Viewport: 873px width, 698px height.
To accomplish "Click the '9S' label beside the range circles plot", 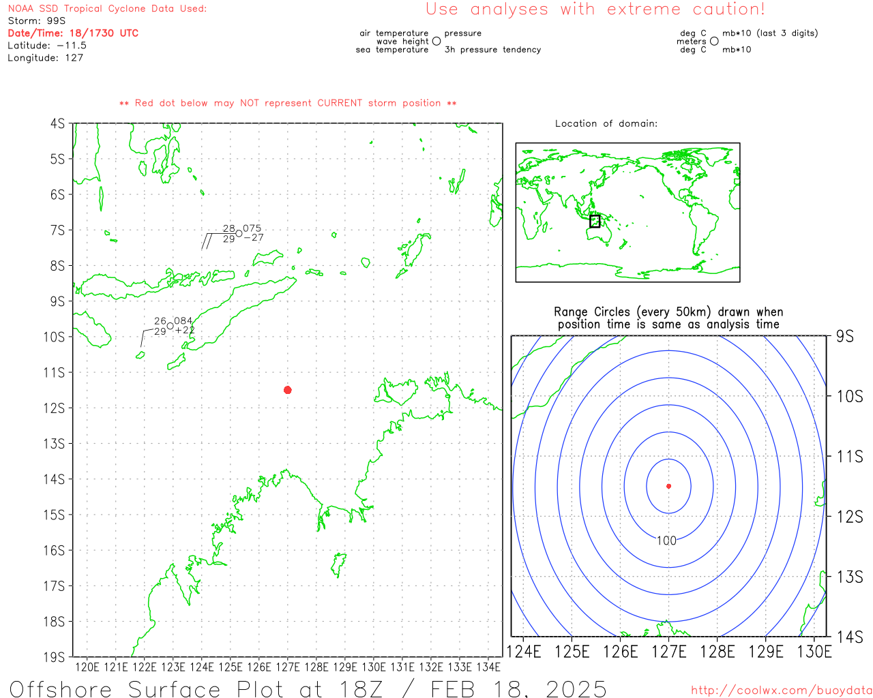I will click(x=845, y=336).
